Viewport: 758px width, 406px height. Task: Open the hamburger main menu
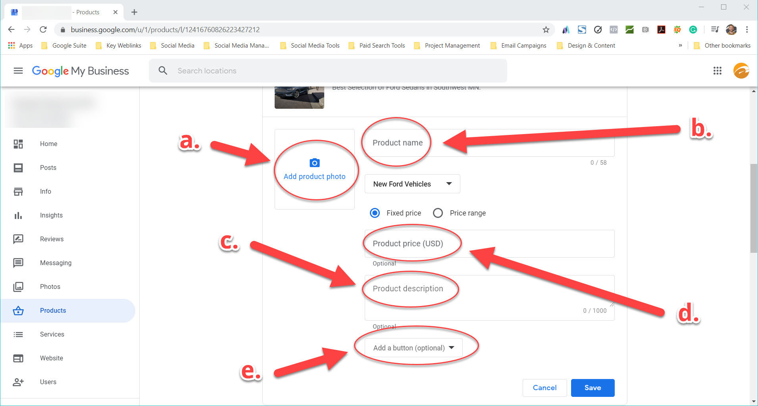[18, 71]
